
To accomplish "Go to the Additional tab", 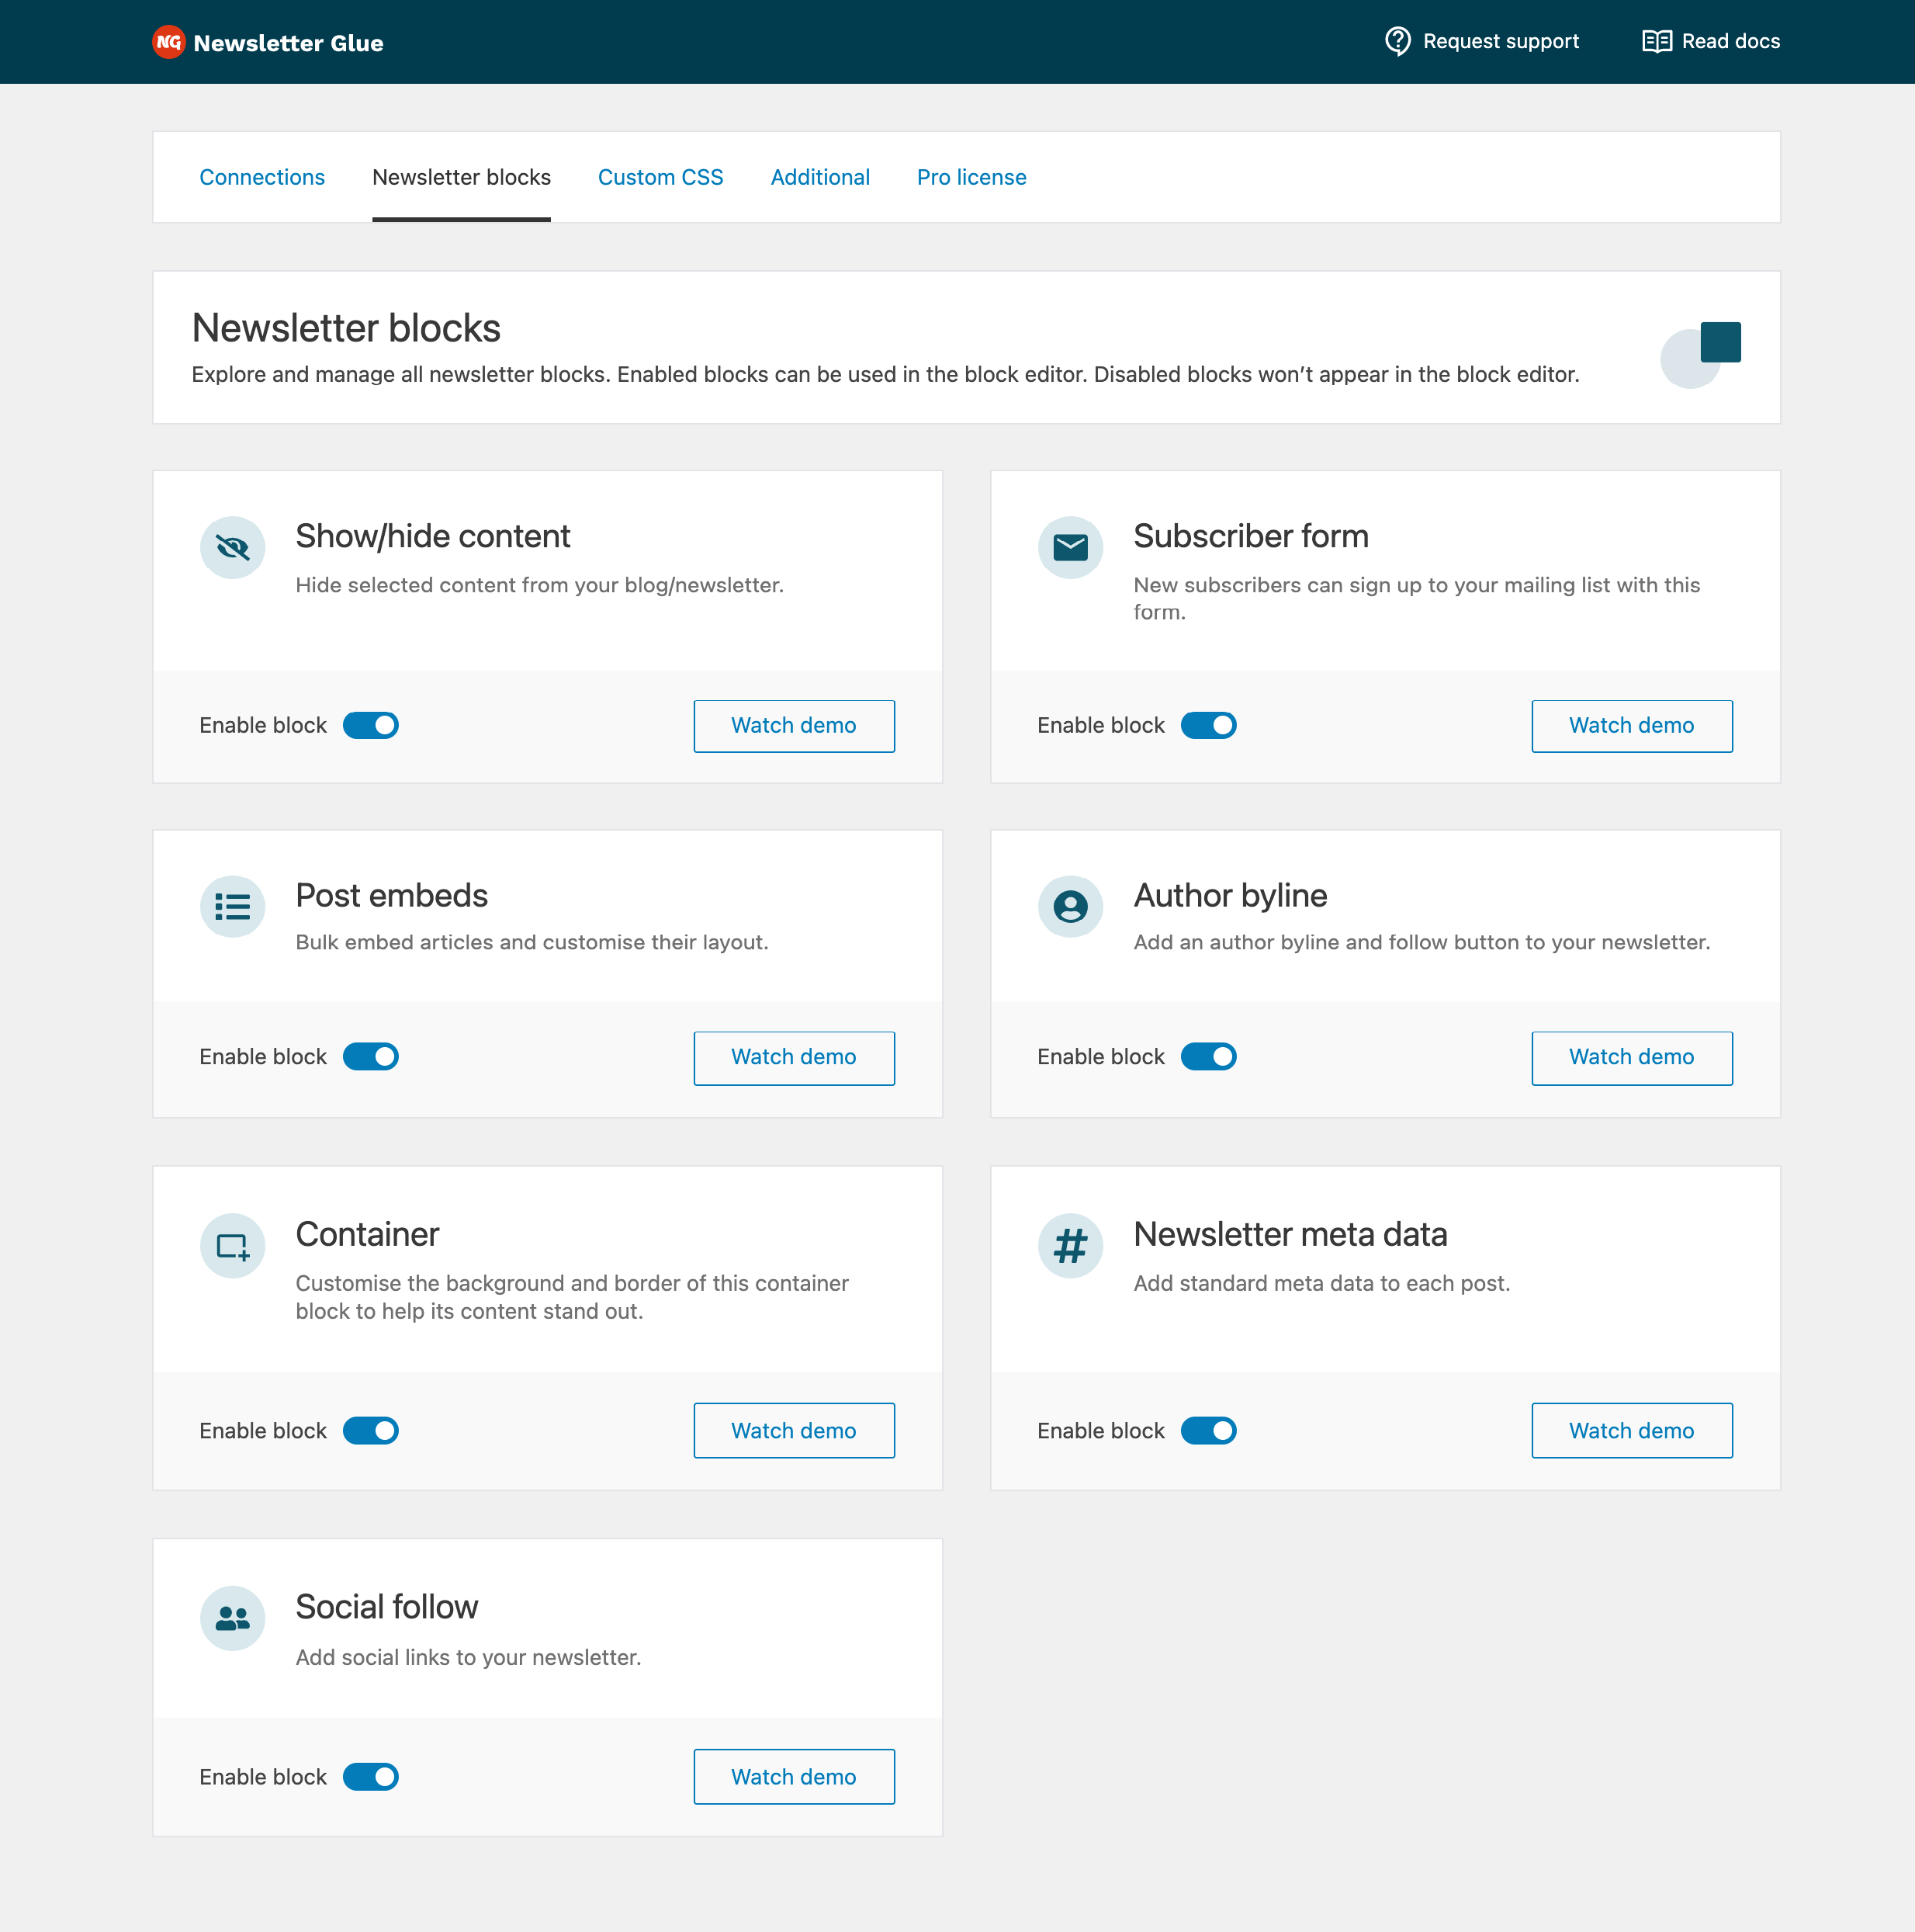I will coord(819,177).
